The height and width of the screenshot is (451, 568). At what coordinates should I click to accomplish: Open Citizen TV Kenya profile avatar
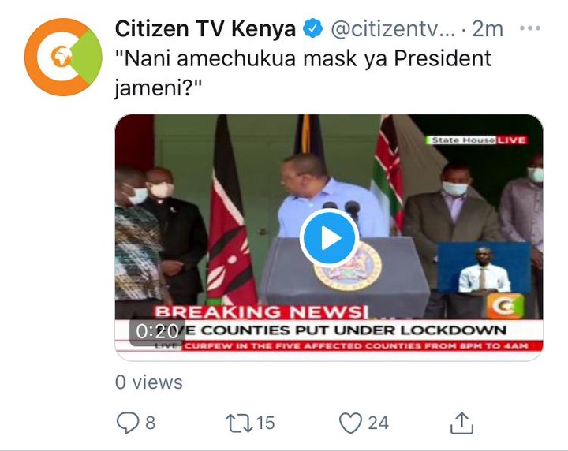pyautogui.click(x=63, y=58)
